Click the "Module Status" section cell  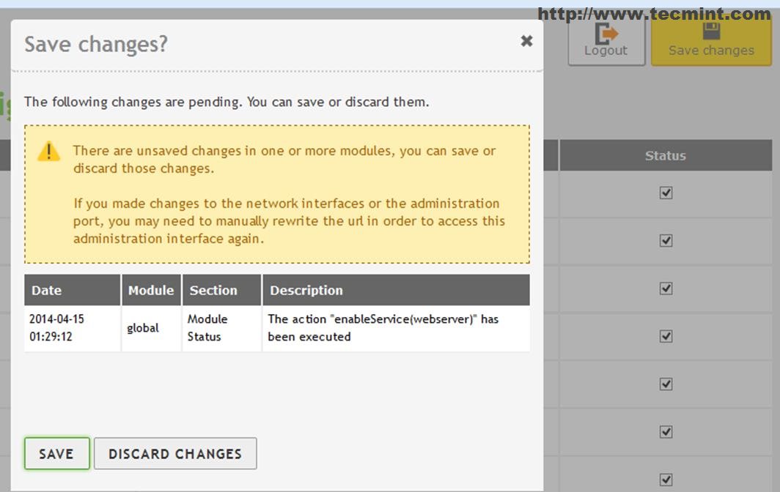coord(207,328)
